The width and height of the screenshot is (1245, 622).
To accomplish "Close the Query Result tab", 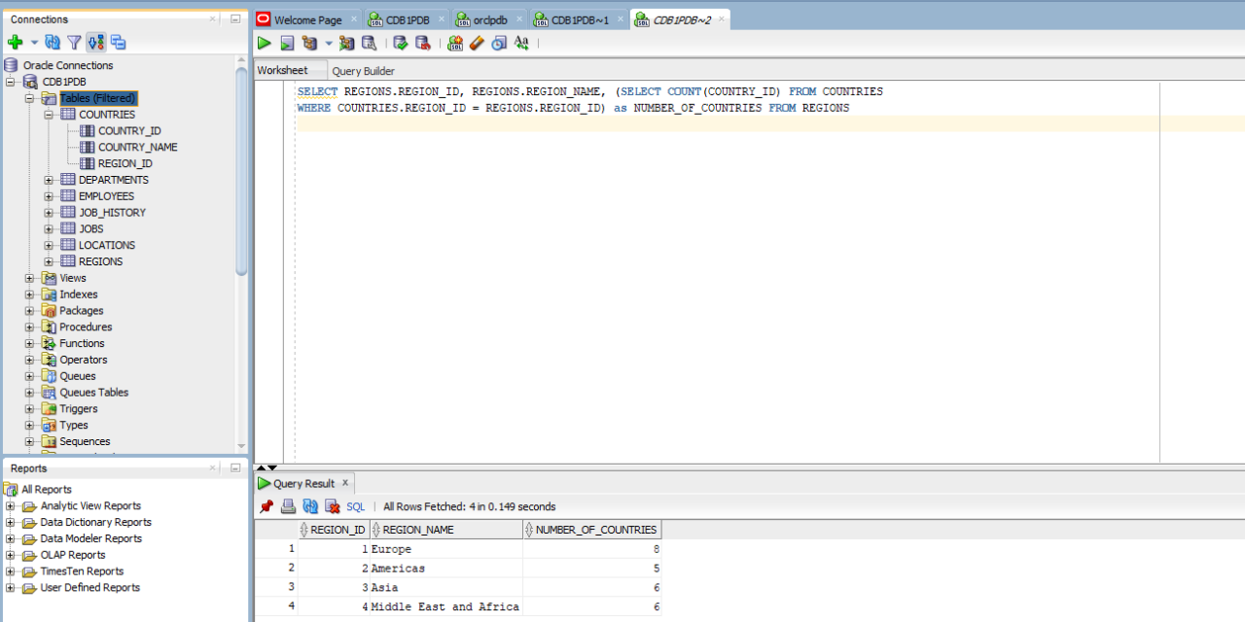I will (x=344, y=483).
